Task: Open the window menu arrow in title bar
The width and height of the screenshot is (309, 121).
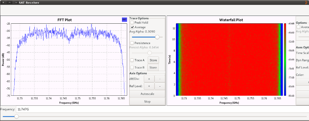Action: point(16,3)
